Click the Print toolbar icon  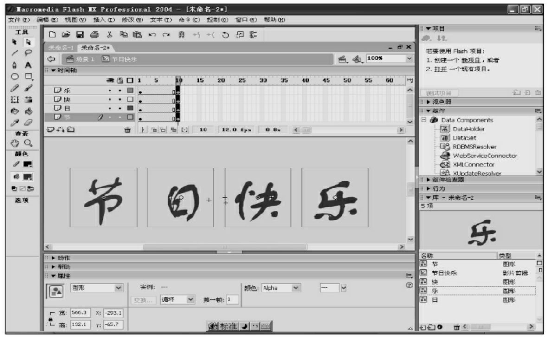(94, 34)
